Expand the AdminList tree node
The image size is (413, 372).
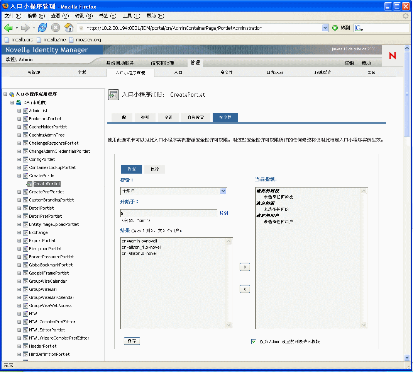tap(19, 111)
